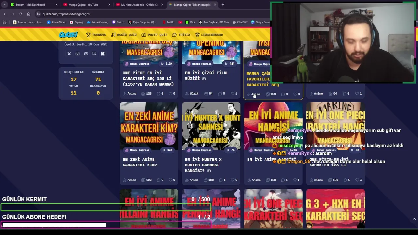Open the Prime Video bookmark
The image size is (418, 235).
click(x=56, y=22)
